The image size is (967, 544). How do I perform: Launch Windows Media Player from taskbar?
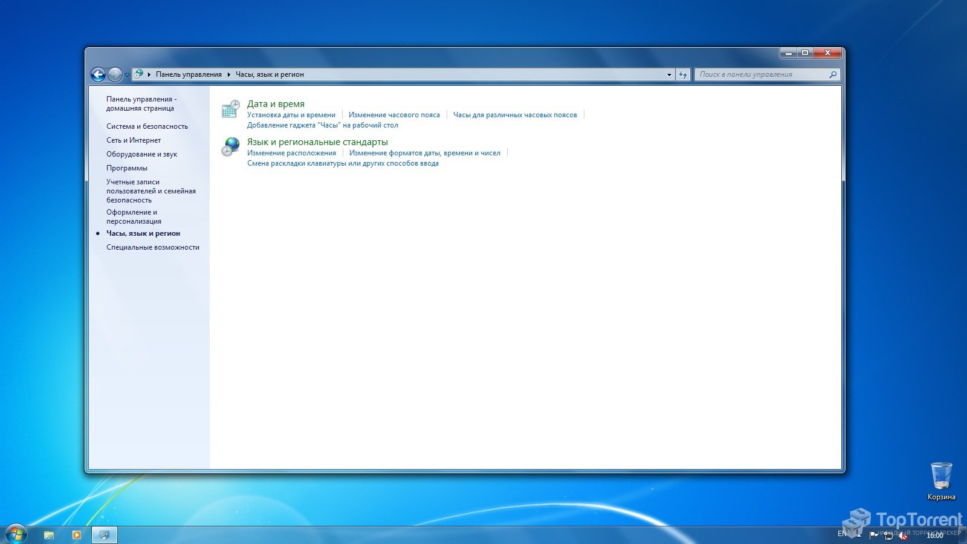(x=77, y=535)
